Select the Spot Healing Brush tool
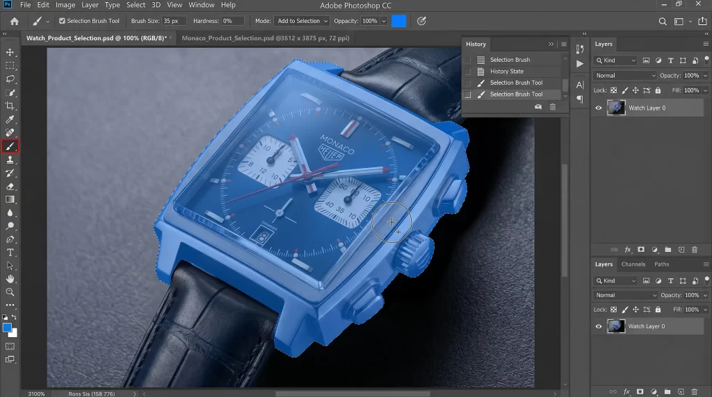Image resolution: width=712 pixels, height=397 pixels. (10, 133)
